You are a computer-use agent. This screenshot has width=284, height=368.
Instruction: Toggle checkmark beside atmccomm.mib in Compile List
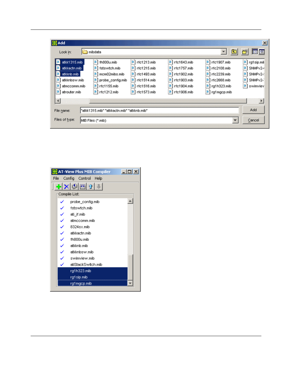[x=62, y=221]
